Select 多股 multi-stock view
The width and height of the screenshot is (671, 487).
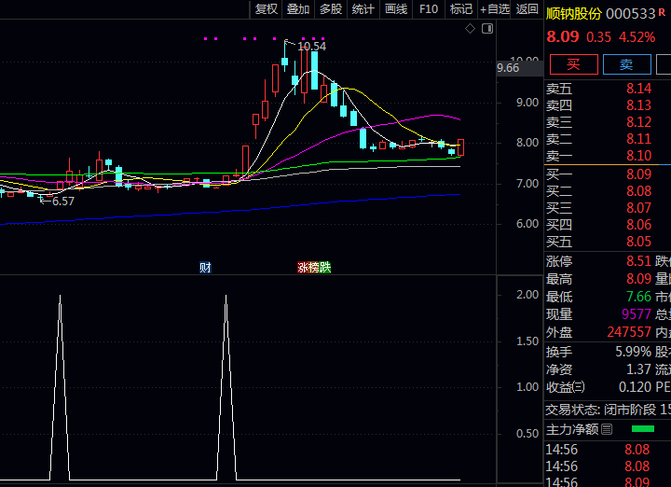click(331, 9)
